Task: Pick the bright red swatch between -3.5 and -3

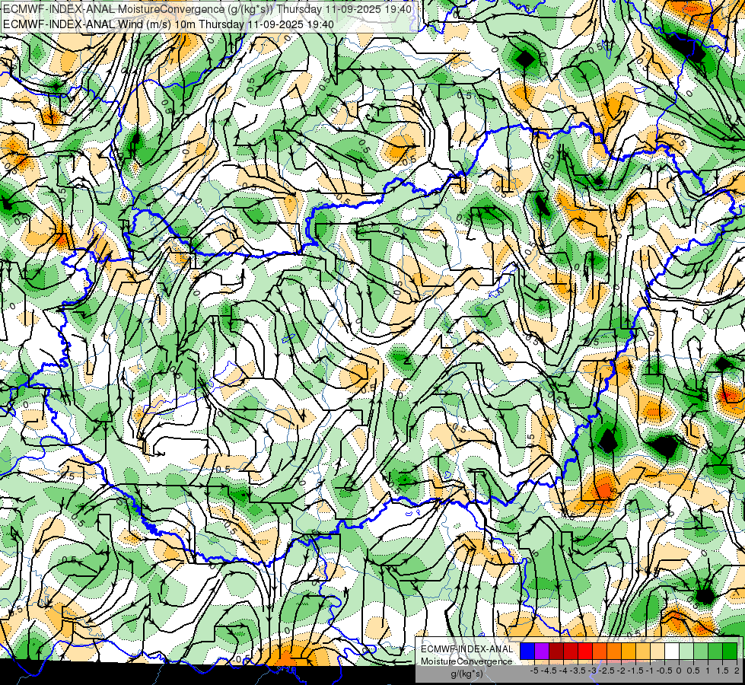Action: pyautogui.click(x=585, y=651)
